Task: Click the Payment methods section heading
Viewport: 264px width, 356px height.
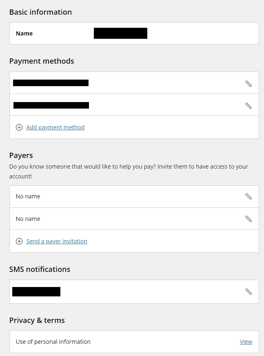Action: point(42,61)
